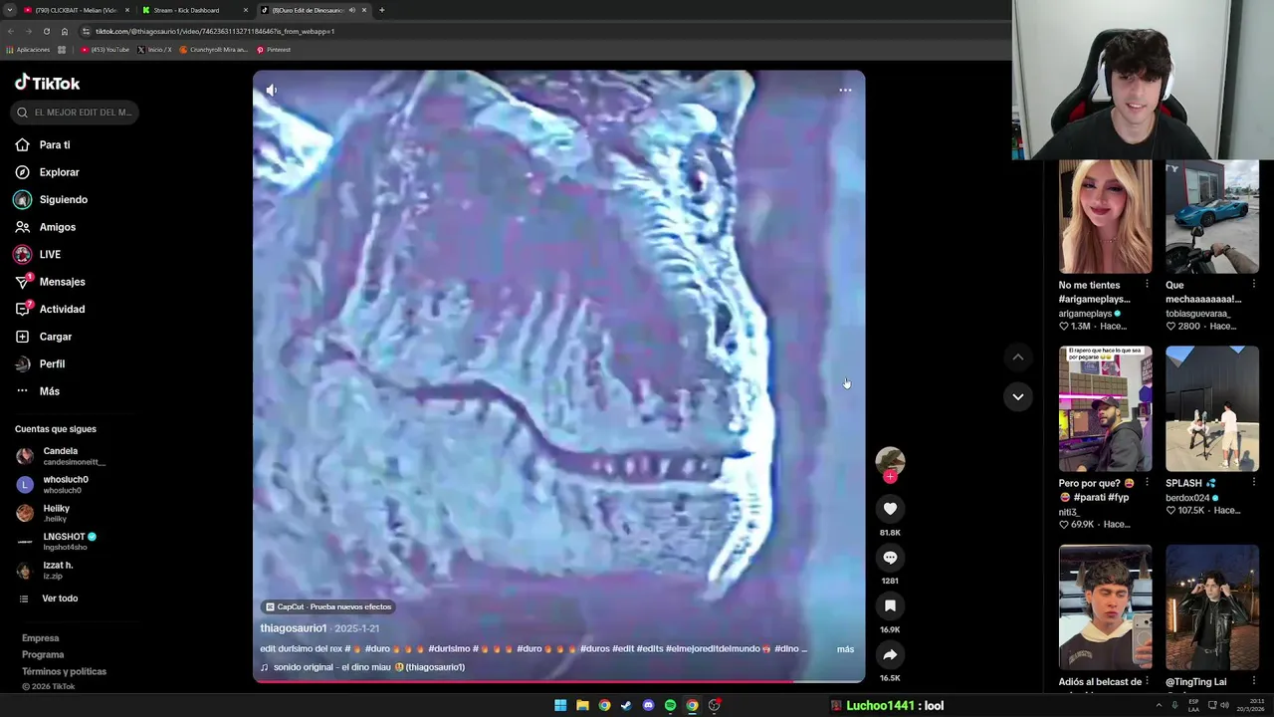Open options for Que mechaaaaaaaa video
This screenshot has width=1274, height=717.
(1253, 285)
